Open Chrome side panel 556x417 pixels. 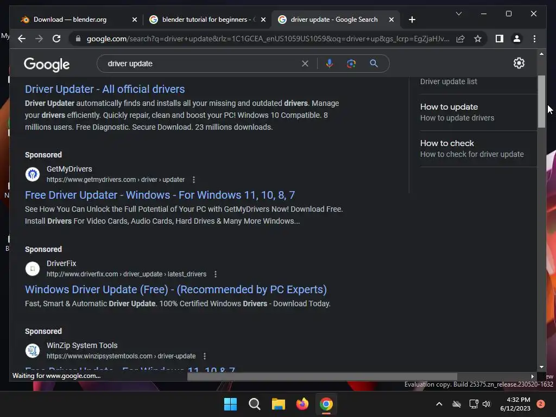point(500,39)
